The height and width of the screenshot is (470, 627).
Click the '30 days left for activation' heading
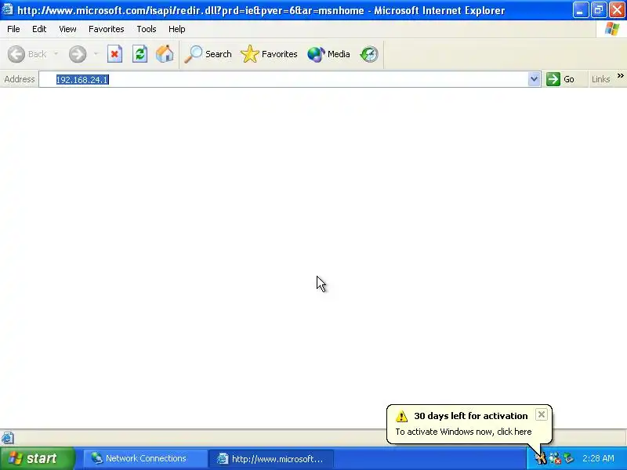coord(471,416)
